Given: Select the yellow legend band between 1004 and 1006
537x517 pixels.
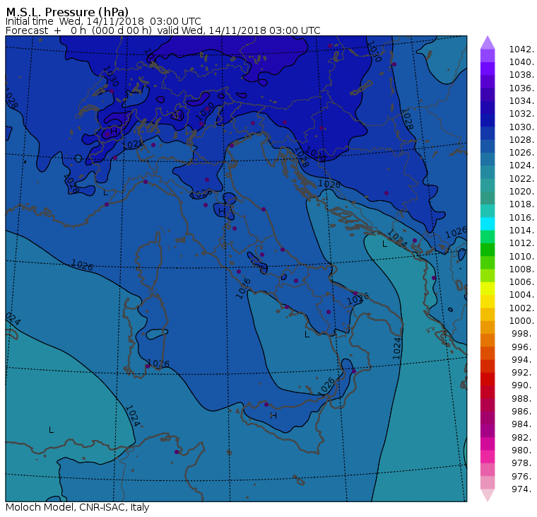Looking at the screenshot, I should [x=488, y=289].
